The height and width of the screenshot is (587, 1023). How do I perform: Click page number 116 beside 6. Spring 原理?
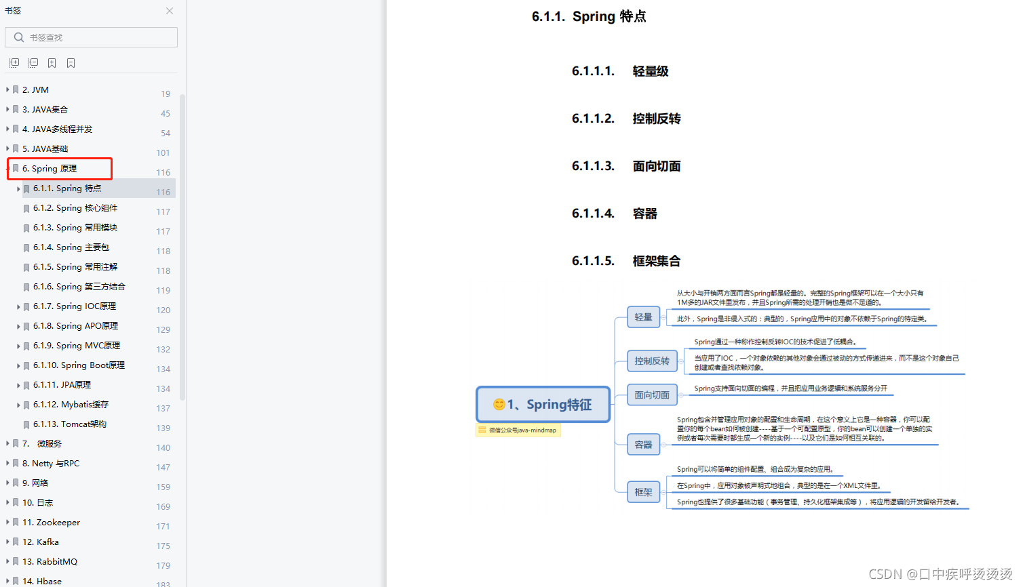point(163,173)
